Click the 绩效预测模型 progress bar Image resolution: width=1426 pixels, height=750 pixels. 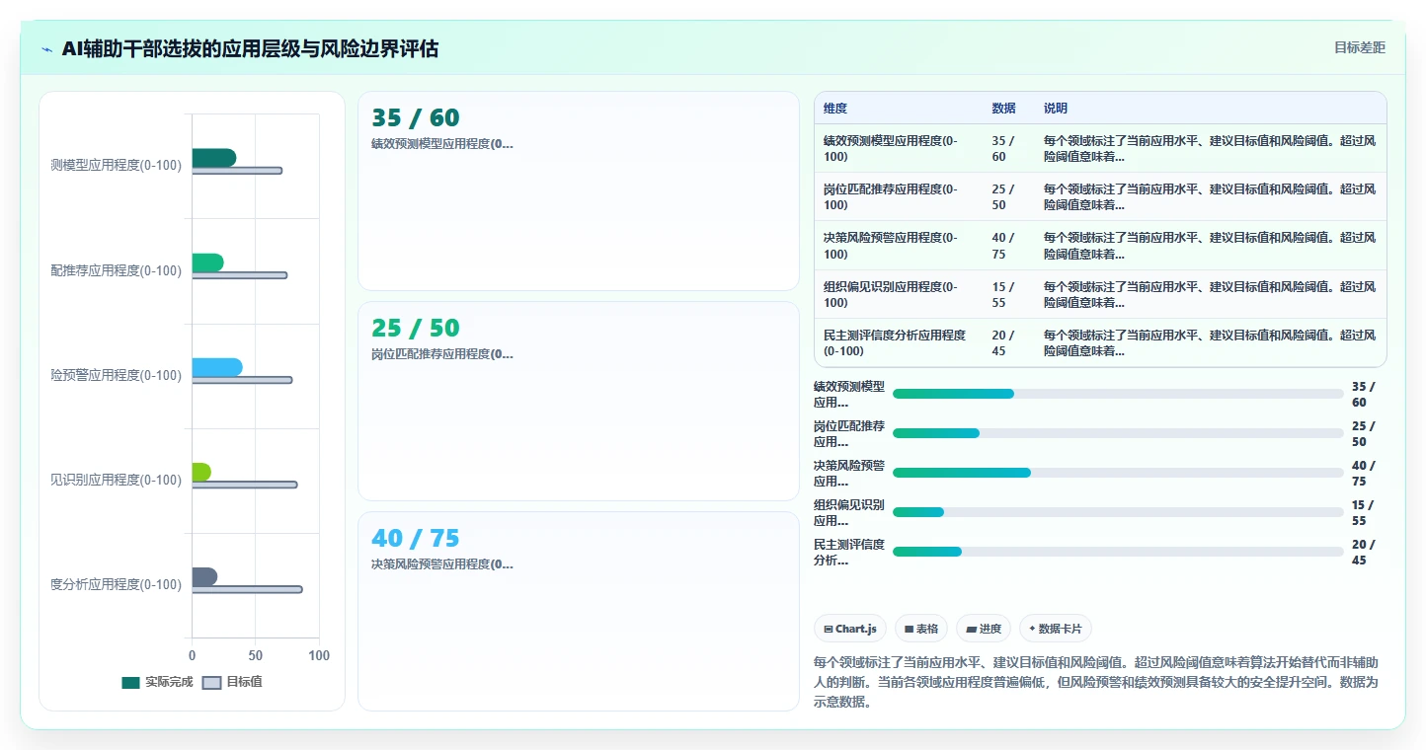pos(1118,394)
